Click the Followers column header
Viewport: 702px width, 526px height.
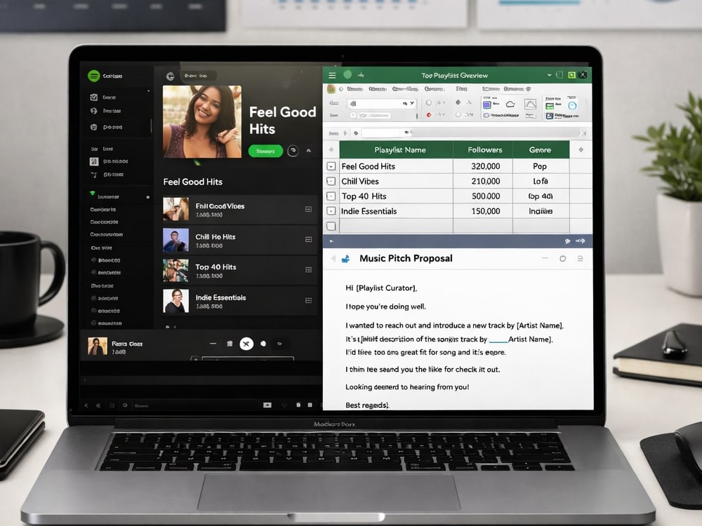pyautogui.click(x=483, y=149)
